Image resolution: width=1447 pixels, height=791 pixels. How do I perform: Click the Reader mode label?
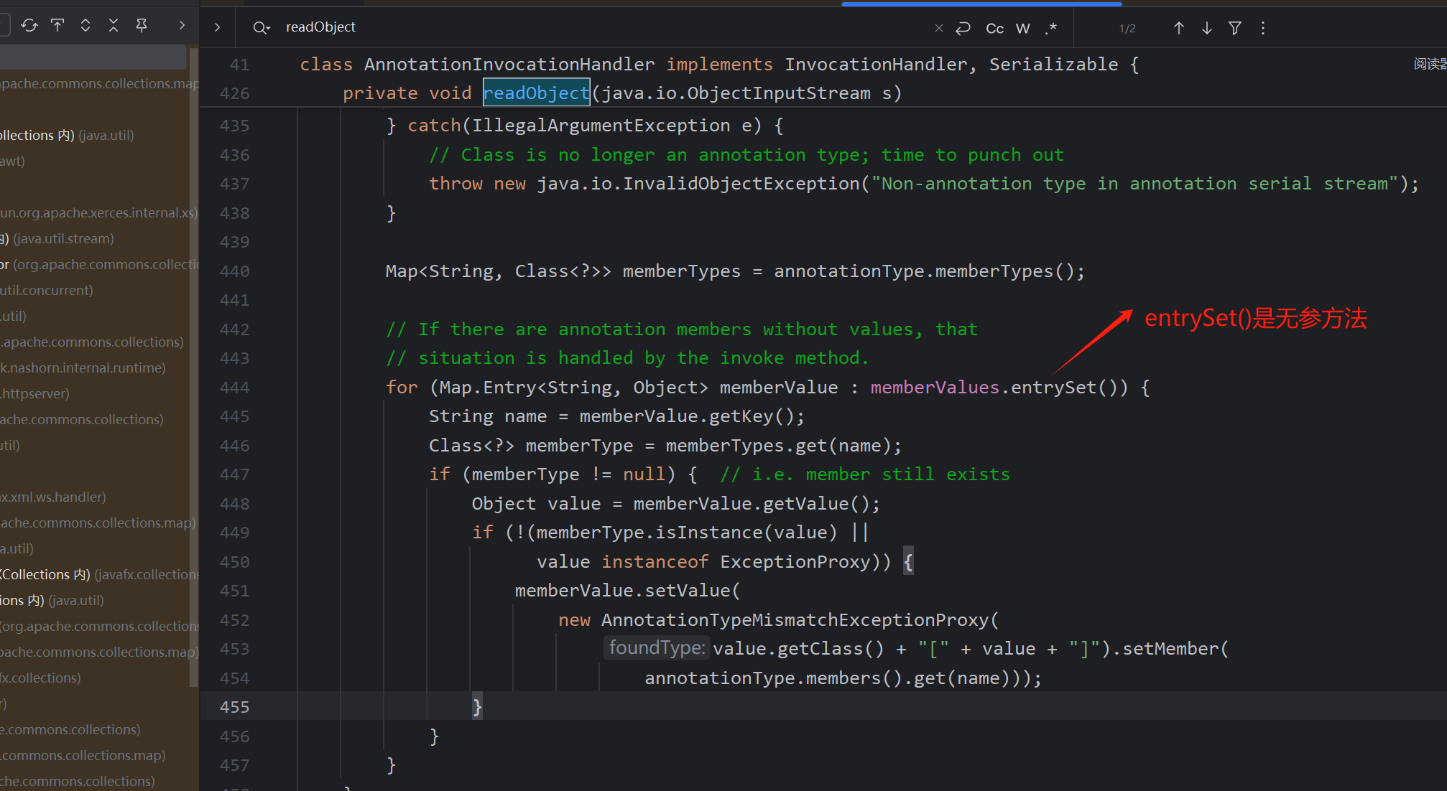point(1430,64)
